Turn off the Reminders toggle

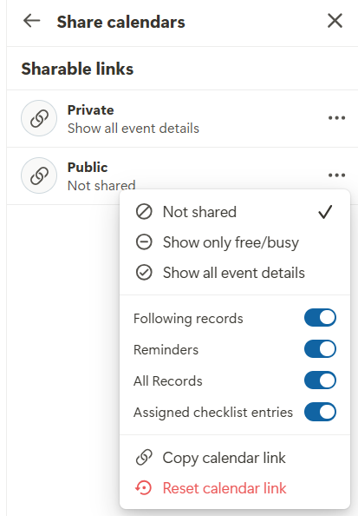(x=320, y=349)
